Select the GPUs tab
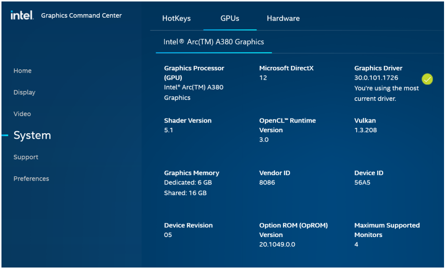Screen dimensions: 446x269 [230, 19]
